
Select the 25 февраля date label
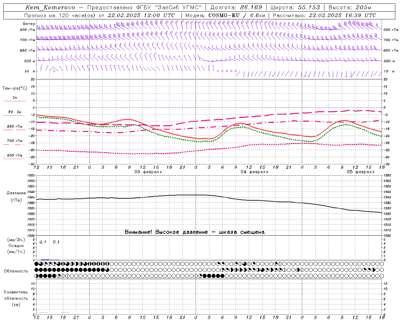[361, 172]
